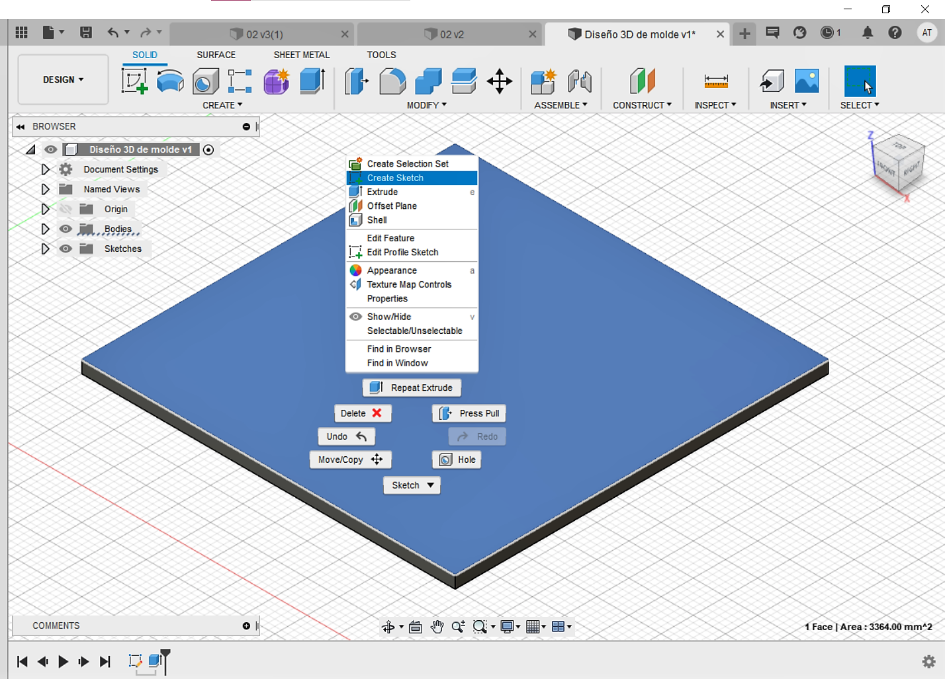Click the Pan hand icon
The width and height of the screenshot is (945, 679).
pos(437,627)
